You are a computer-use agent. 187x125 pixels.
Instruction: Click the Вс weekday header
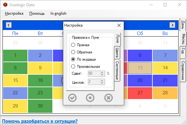tap(165, 33)
